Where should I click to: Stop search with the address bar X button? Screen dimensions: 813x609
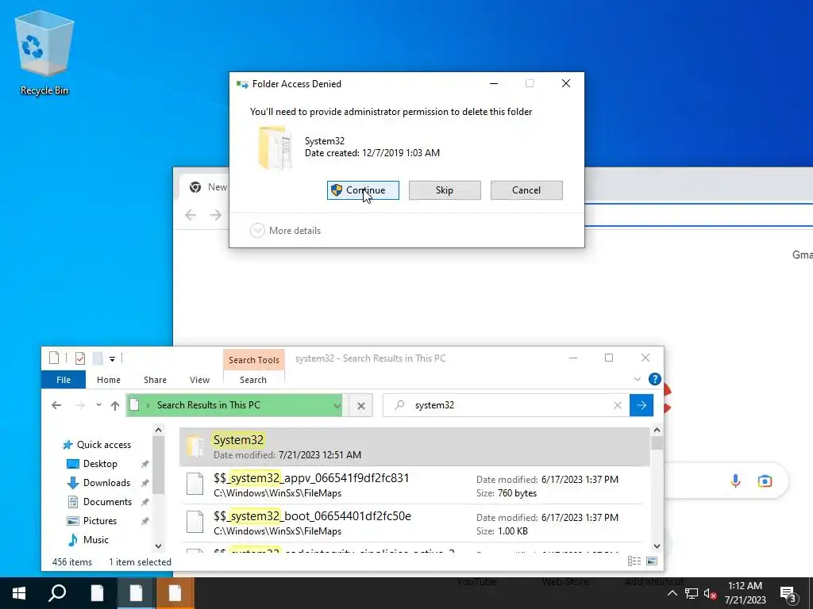(361, 405)
